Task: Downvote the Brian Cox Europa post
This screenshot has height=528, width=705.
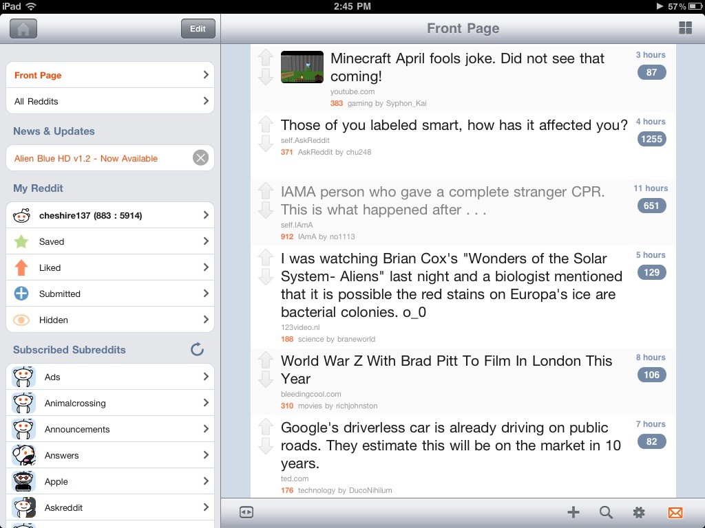Action: tap(266, 276)
